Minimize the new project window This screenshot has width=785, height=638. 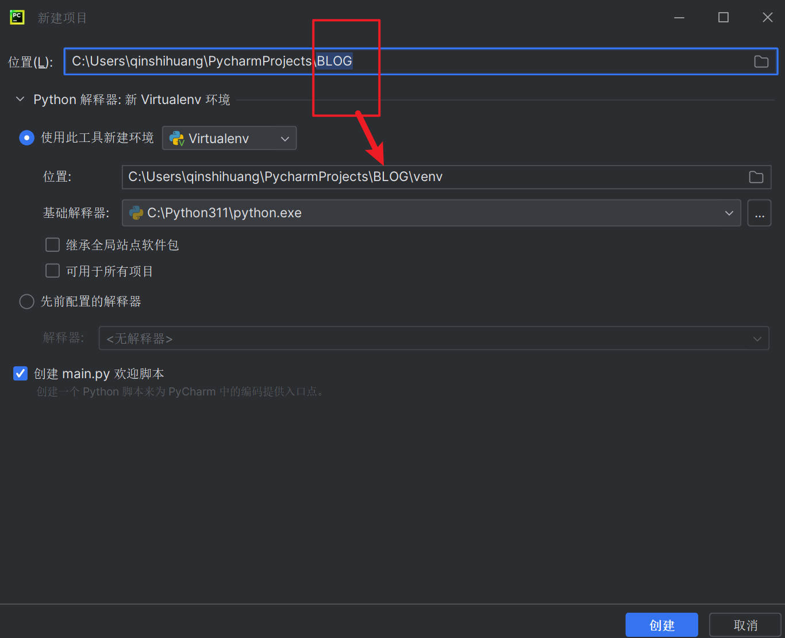coord(679,17)
